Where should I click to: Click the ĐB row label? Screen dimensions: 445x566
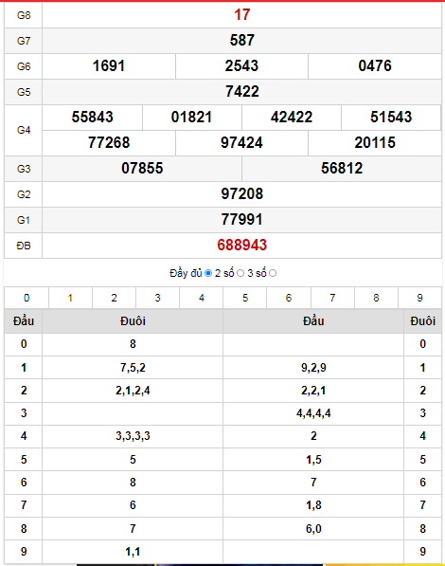24,246
